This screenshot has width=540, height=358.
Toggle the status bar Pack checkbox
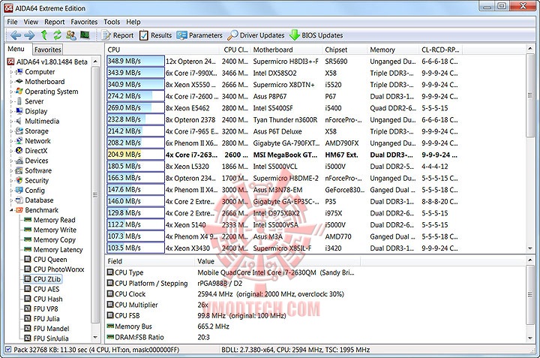[8, 350]
